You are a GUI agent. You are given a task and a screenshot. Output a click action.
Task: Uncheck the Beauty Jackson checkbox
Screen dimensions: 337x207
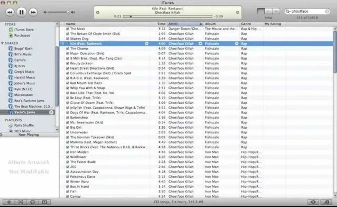68,64
